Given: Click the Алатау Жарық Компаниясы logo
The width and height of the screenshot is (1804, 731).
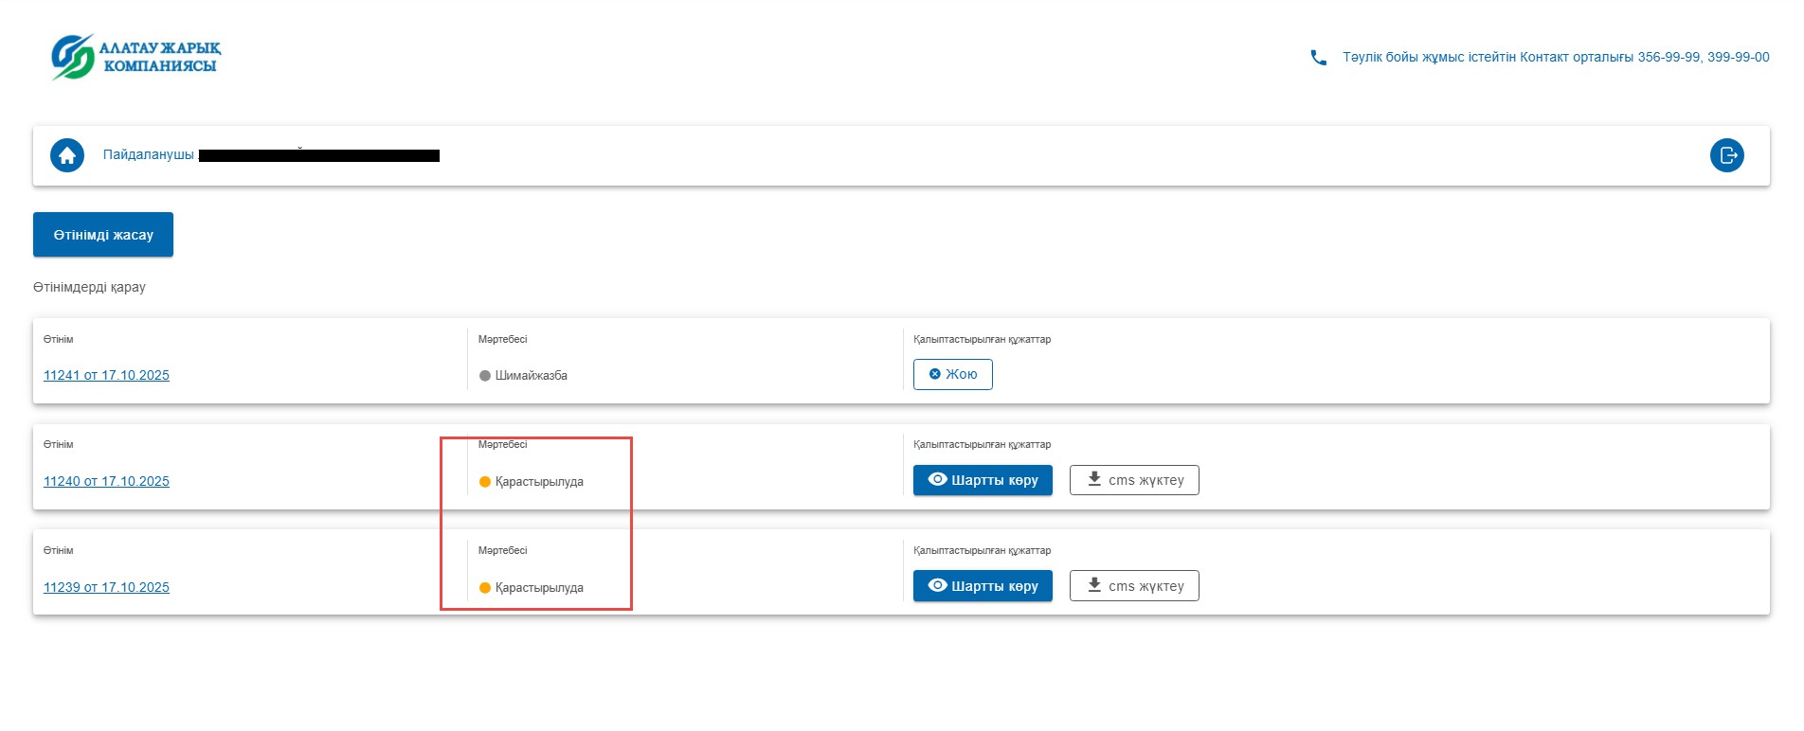Looking at the screenshot, I should point(136,57).
